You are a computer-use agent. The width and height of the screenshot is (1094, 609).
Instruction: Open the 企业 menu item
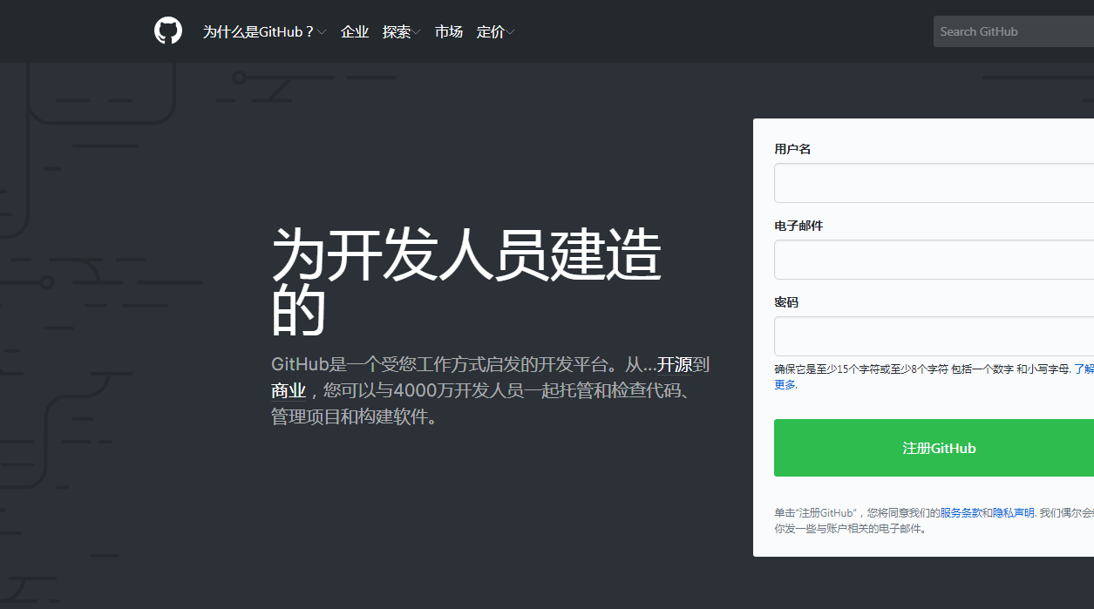pos(355,31)
